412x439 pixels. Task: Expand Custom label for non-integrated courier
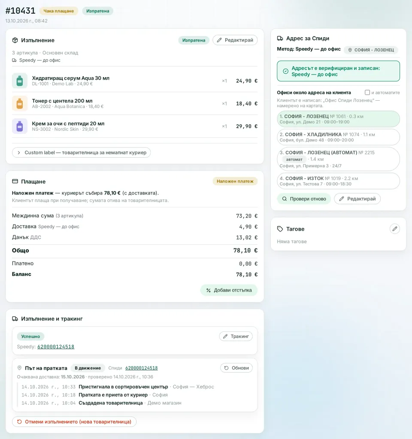point(81,153)
